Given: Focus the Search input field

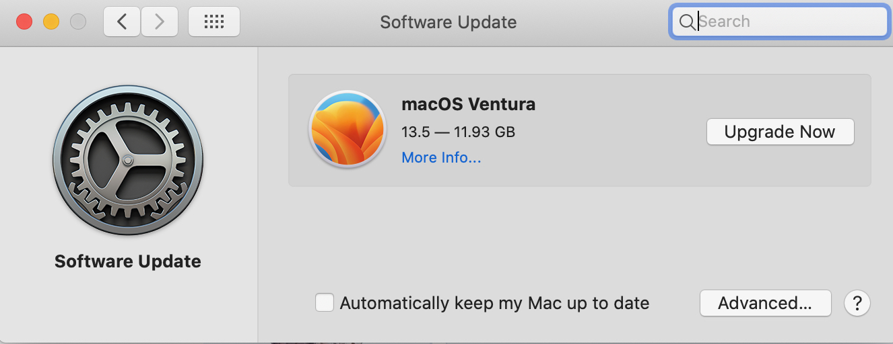Looking at the screenshot, I should click(x=788, y=22).
